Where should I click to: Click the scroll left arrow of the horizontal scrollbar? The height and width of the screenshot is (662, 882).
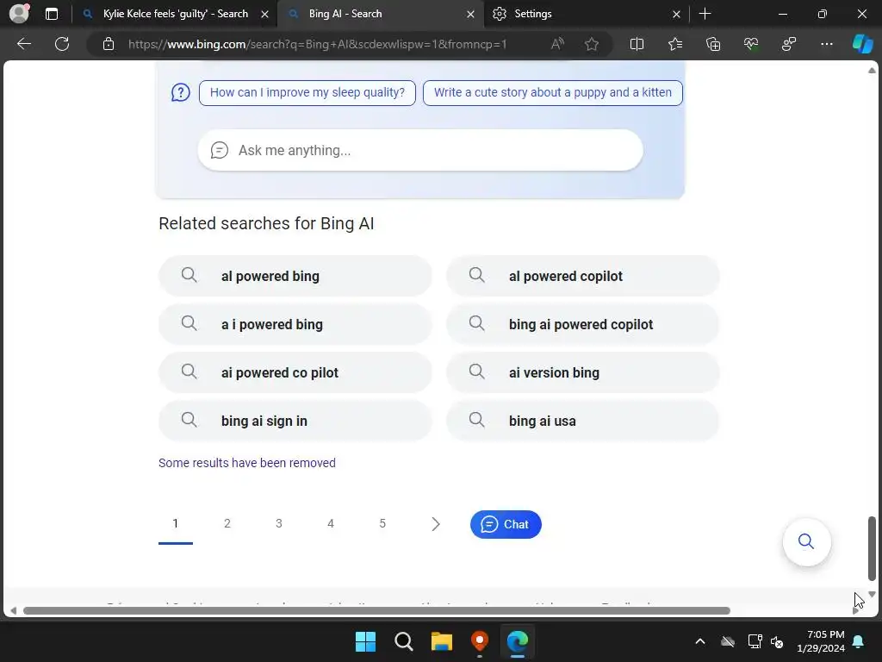[14, 611]
